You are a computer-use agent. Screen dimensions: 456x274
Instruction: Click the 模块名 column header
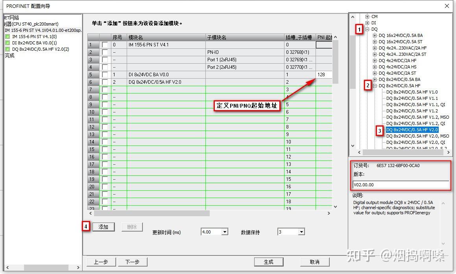(166, 37)
